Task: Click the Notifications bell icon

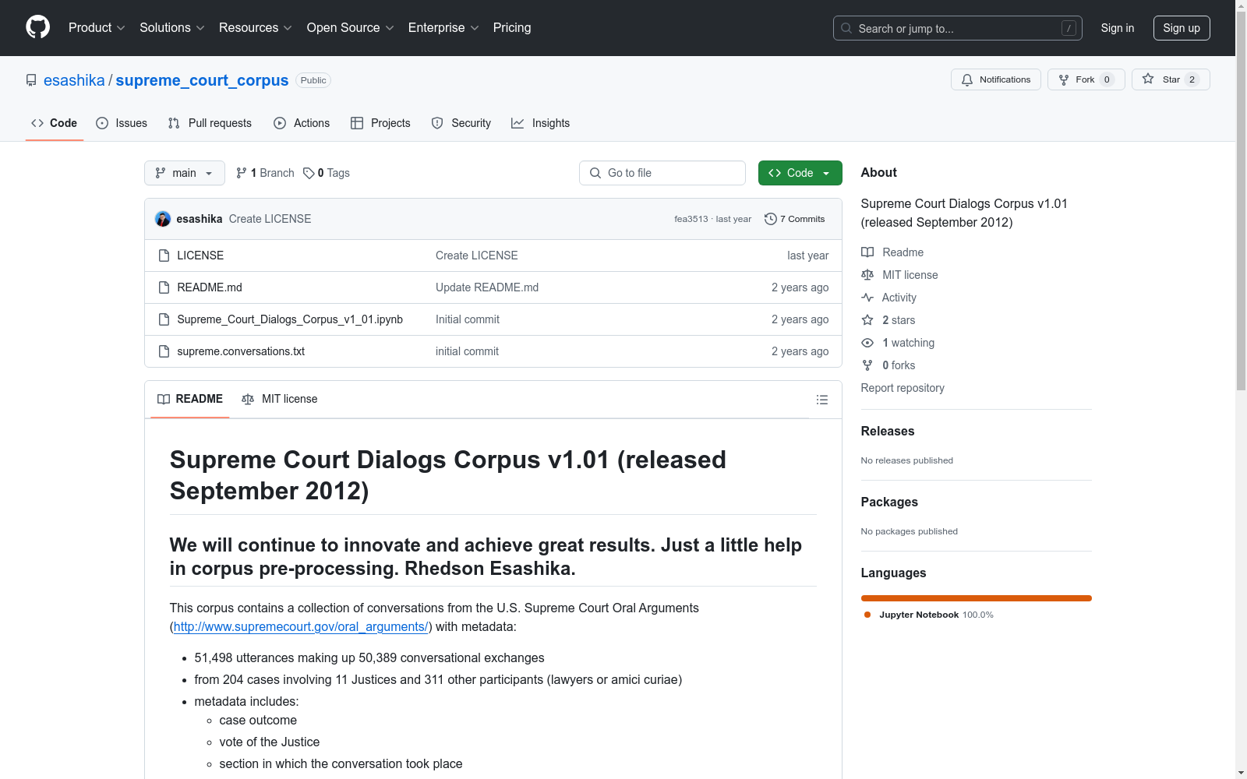Action: [967, 79]
